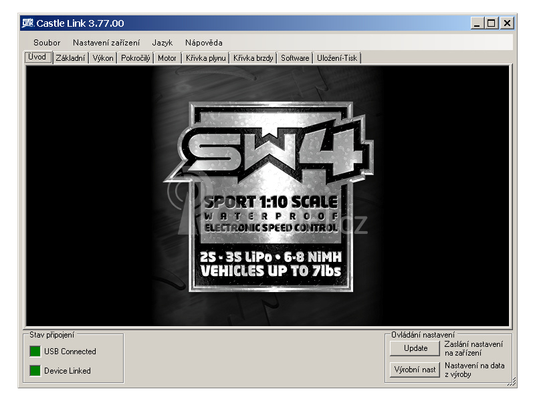Viewport: 535px width, 401px height.
Task: Close the Castle Link window
Action: click(x=507, y=23)
